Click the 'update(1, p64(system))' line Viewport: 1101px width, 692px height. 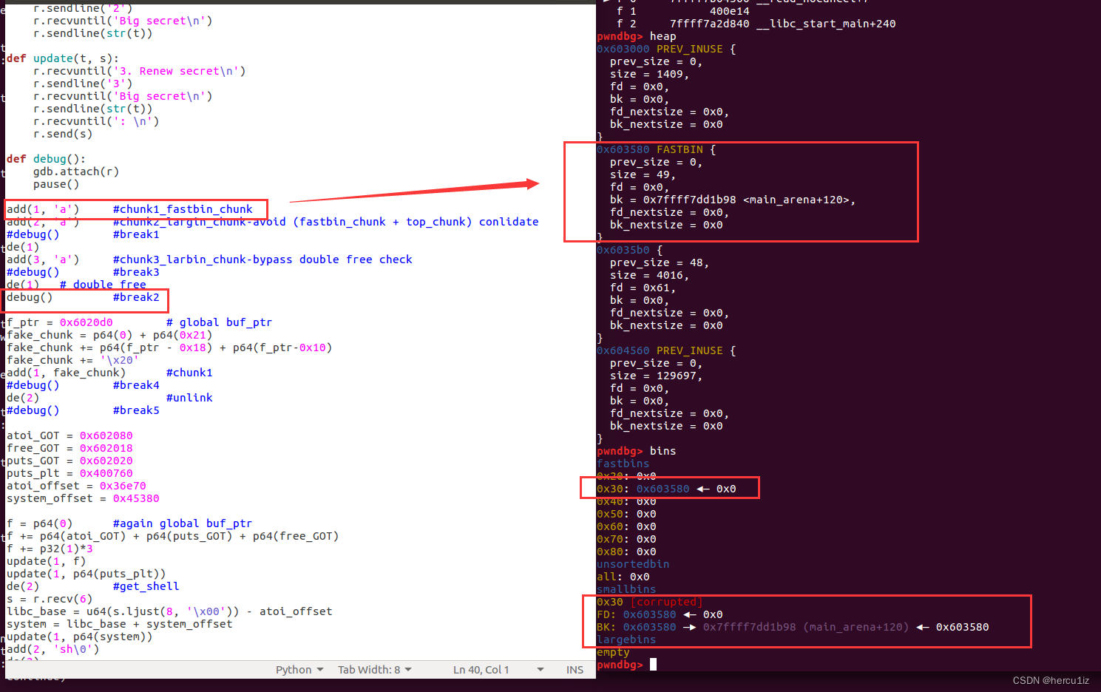click(x=80, y=637)
